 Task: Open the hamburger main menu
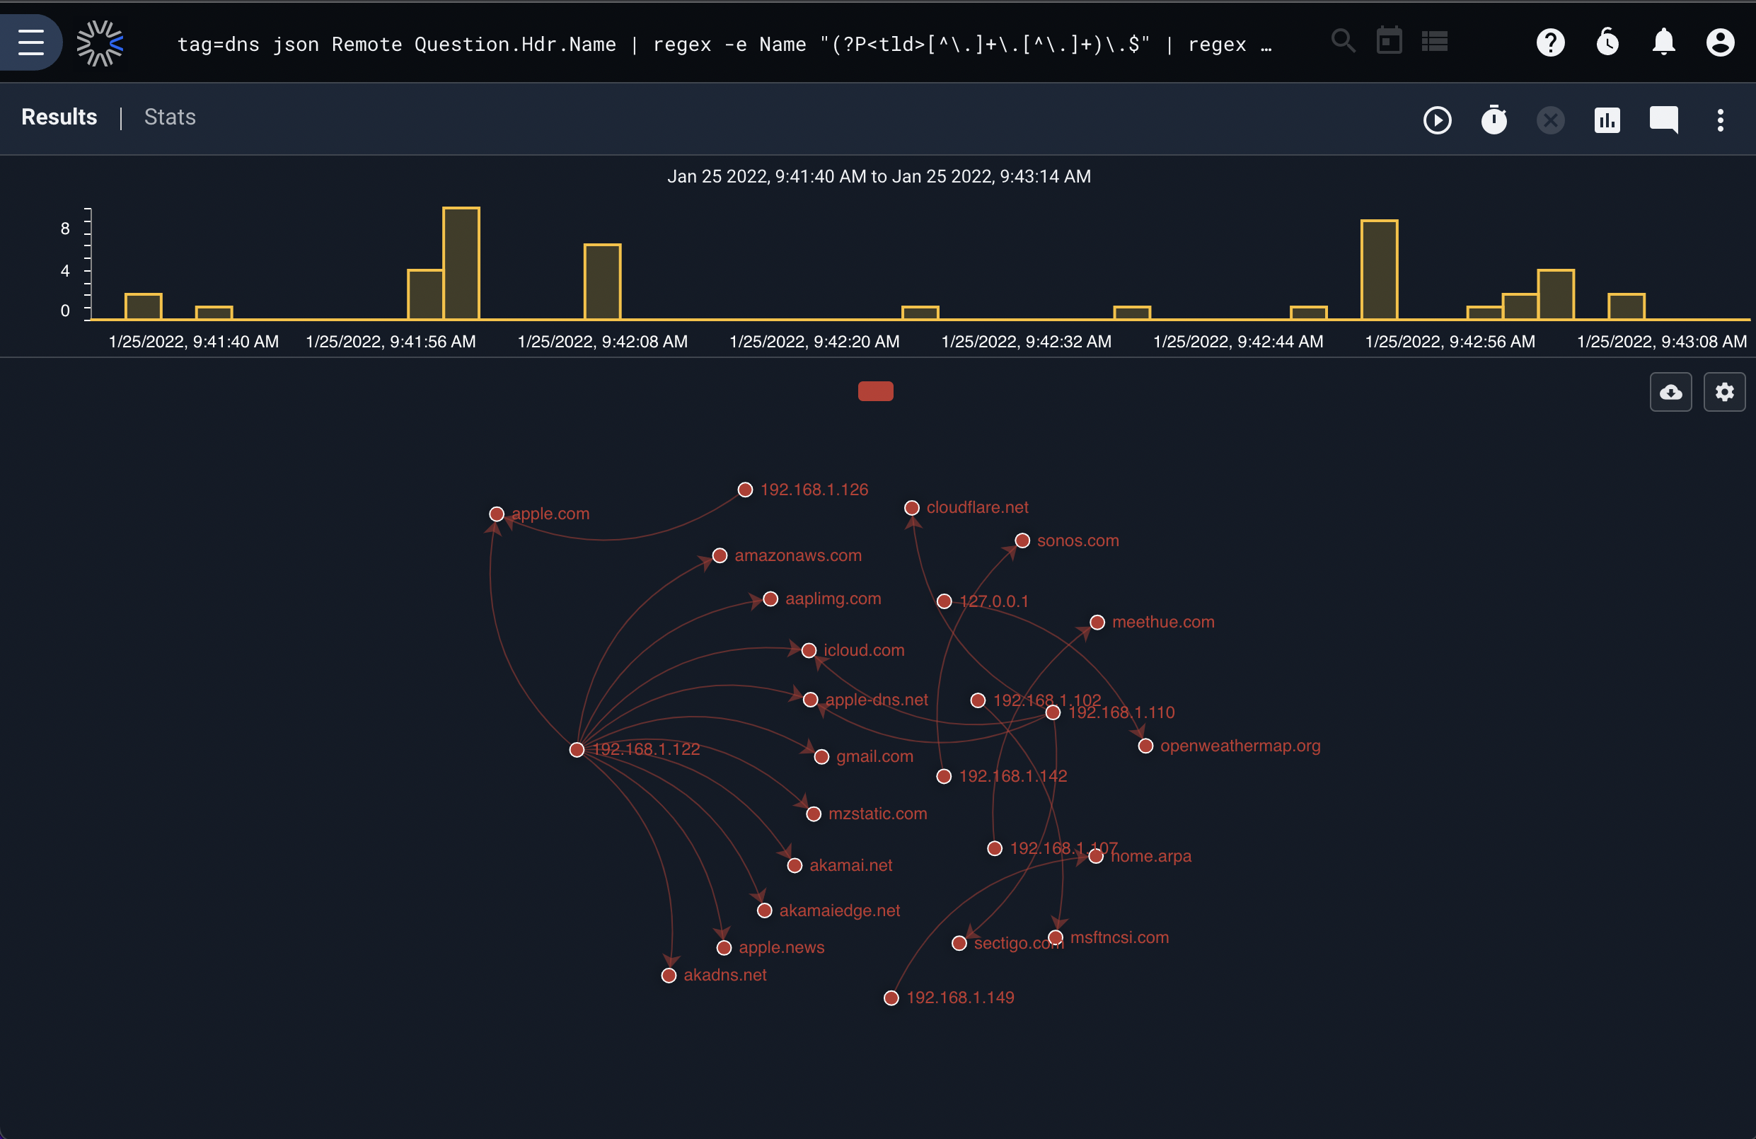click(x=30, y=42)
